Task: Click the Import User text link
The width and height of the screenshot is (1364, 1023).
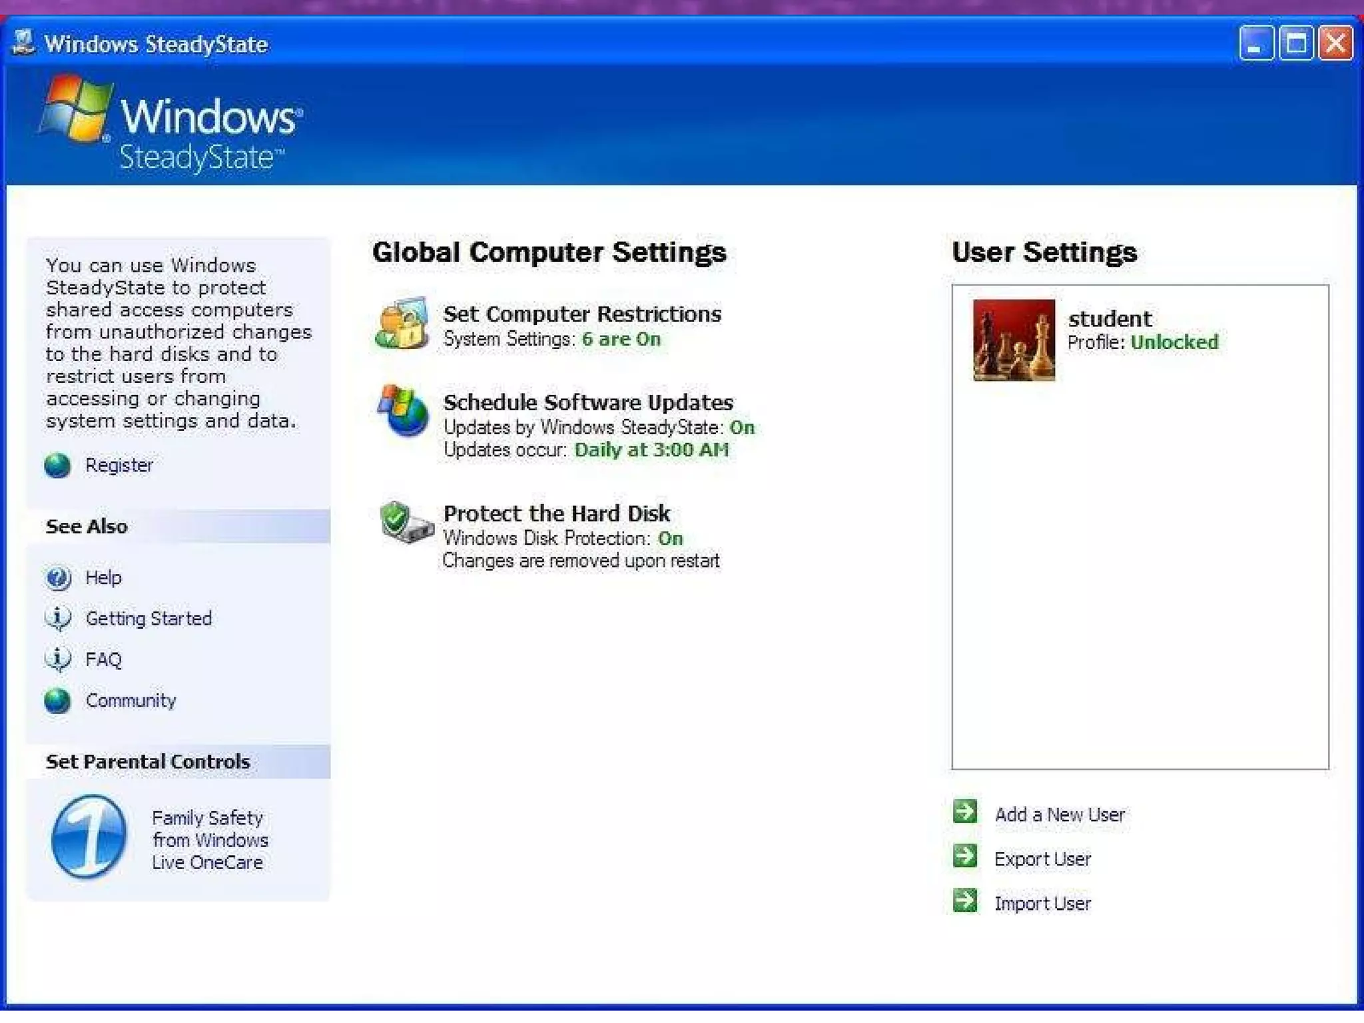Action: [x=1042, y=904]
